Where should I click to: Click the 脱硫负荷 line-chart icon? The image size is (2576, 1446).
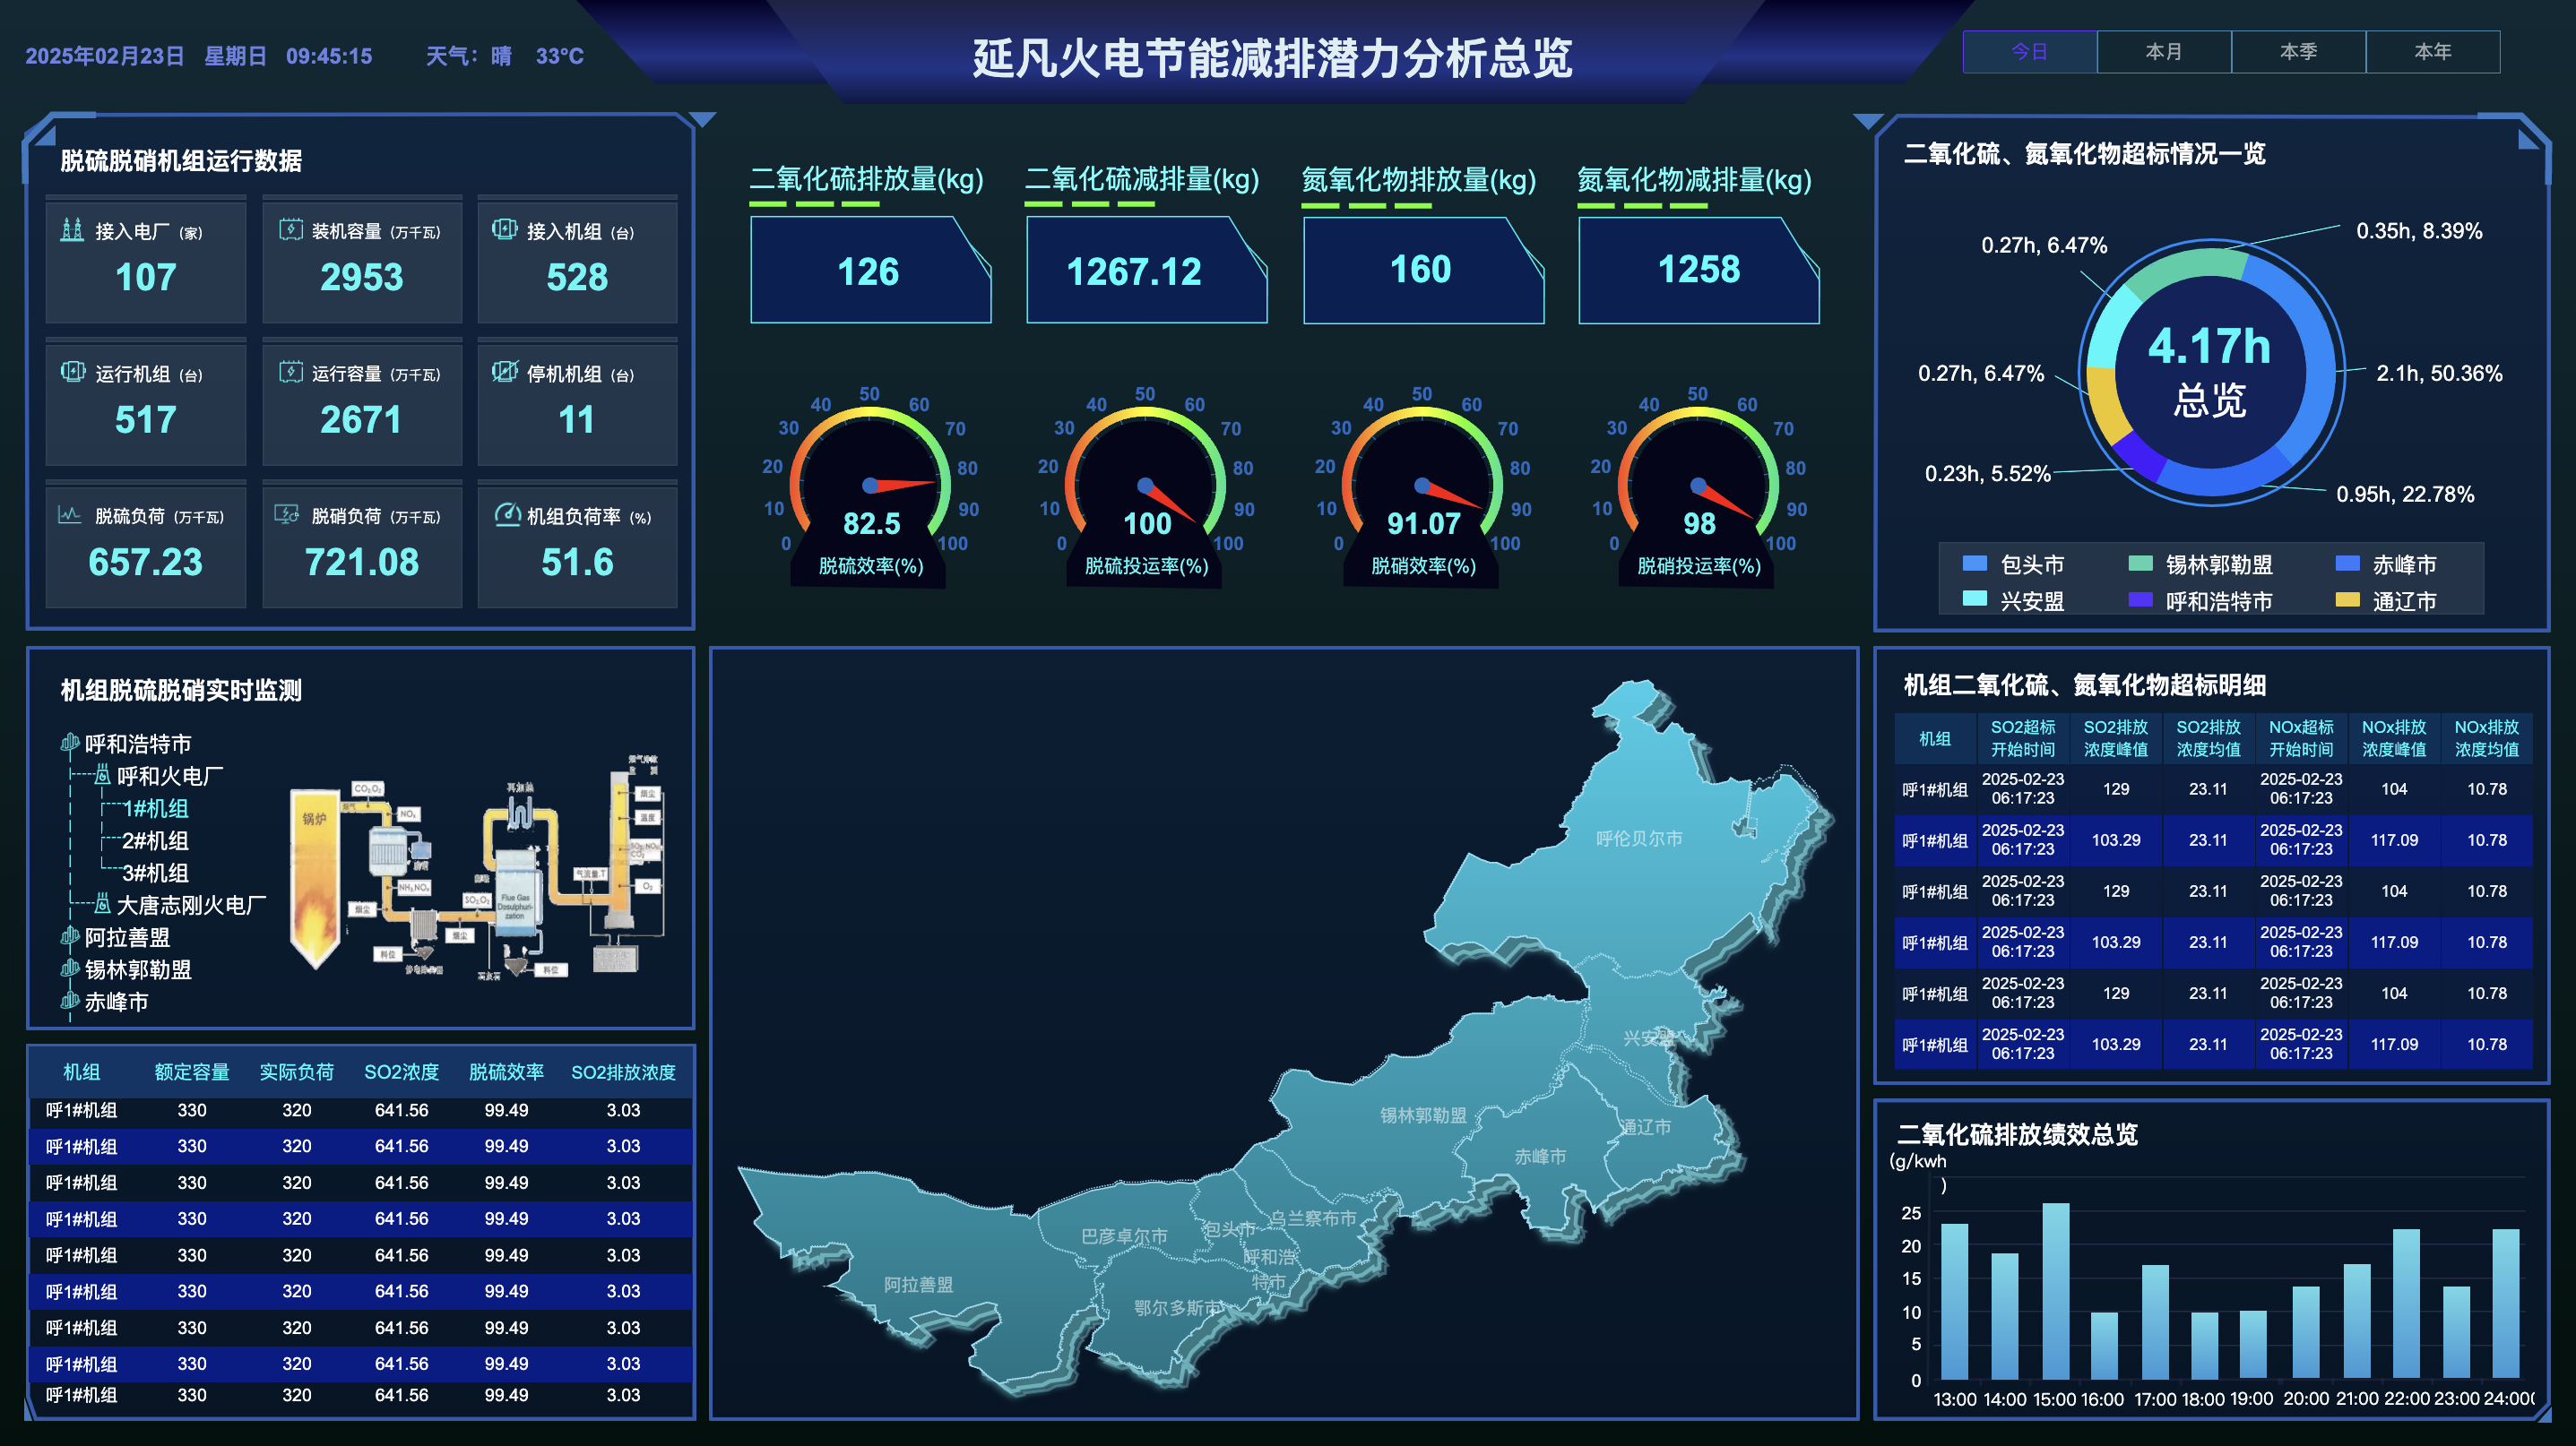[x=69, y=516]
